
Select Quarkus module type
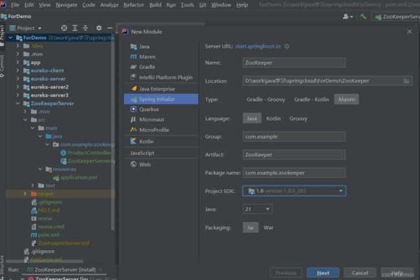161,109
